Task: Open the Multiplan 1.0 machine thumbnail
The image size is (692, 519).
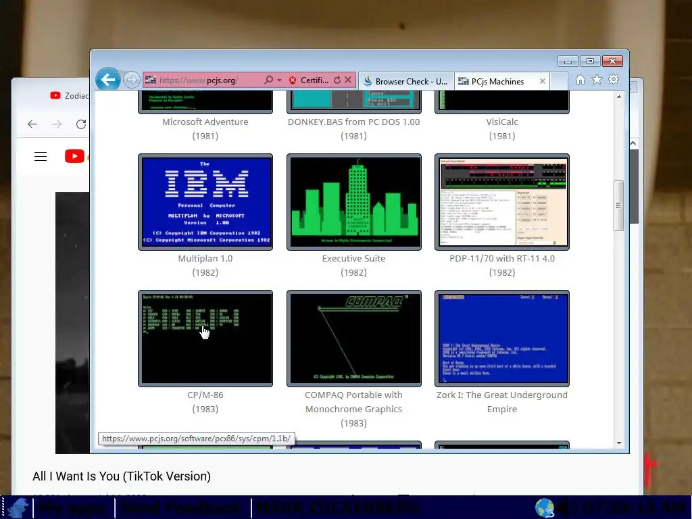Action: [x=205, y=201]
